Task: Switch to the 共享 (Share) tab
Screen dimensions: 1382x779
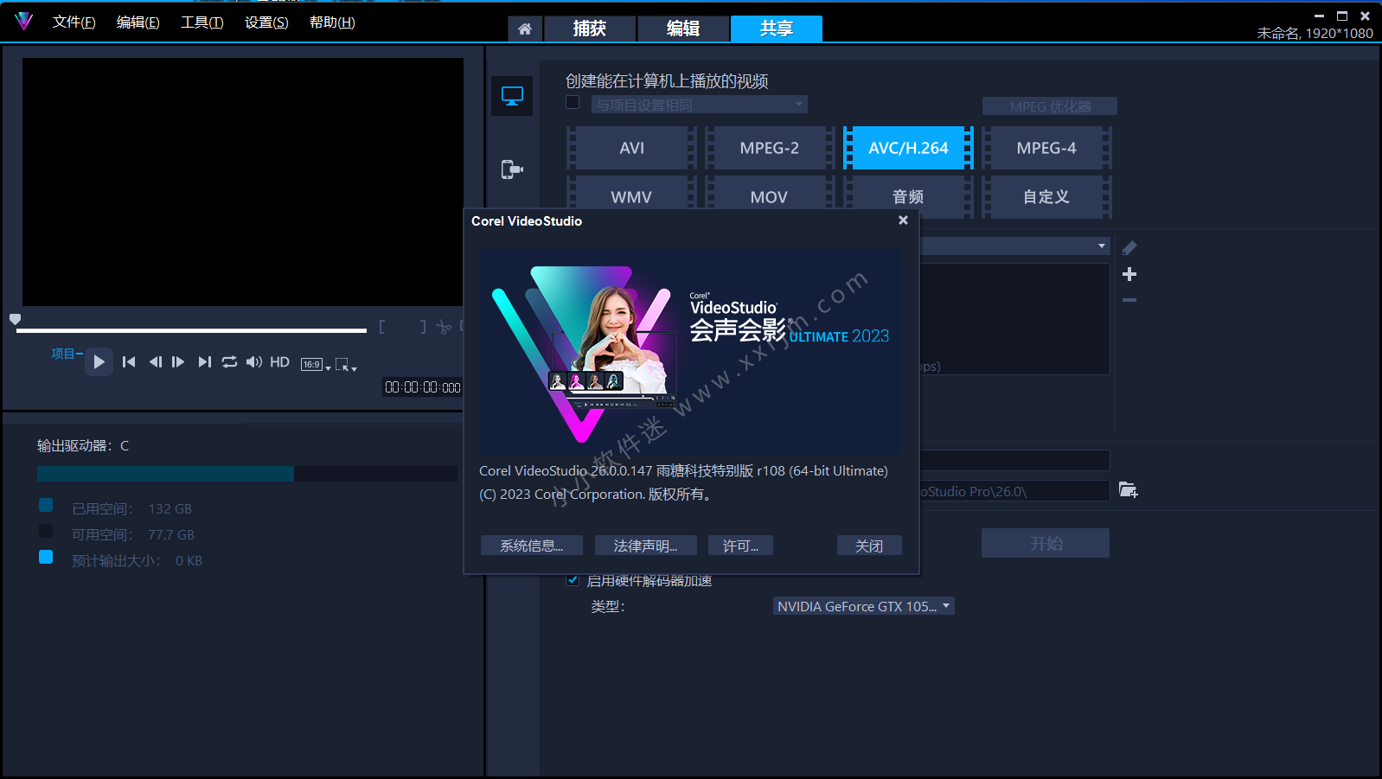Action: coord(777,29)
